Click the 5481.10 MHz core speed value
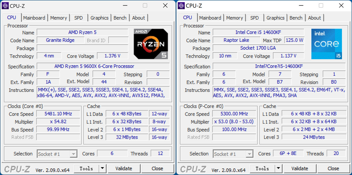The image size is (352, 175). (x=58, y=114)
